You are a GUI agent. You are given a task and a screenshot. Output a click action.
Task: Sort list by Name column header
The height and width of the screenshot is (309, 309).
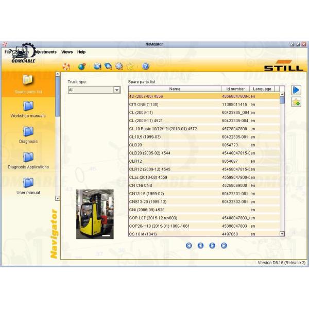pyautogui.click(x=175, y=89)
